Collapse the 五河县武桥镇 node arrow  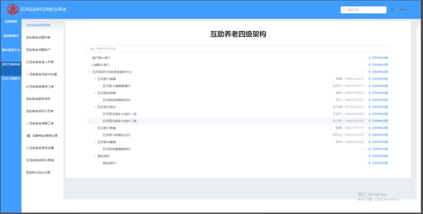pos(95,93)
